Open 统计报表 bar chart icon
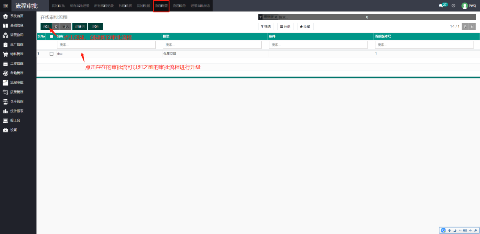The width and height of the screenshot is (480, 234). (x=6, y=111)
